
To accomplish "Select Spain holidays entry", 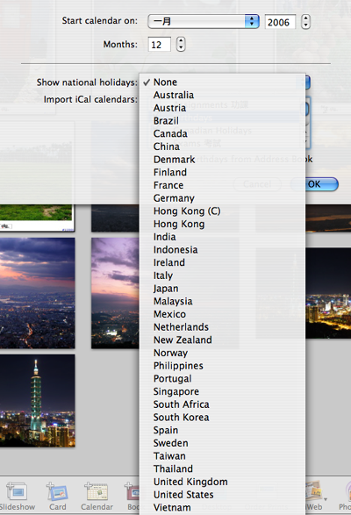I will [x=223, y=430].
